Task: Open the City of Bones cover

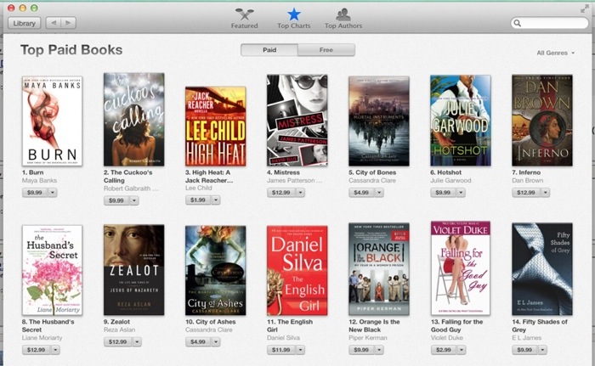Action: tap(379, 121)
